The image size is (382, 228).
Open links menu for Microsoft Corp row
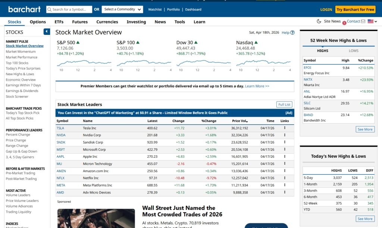point(285,149)
